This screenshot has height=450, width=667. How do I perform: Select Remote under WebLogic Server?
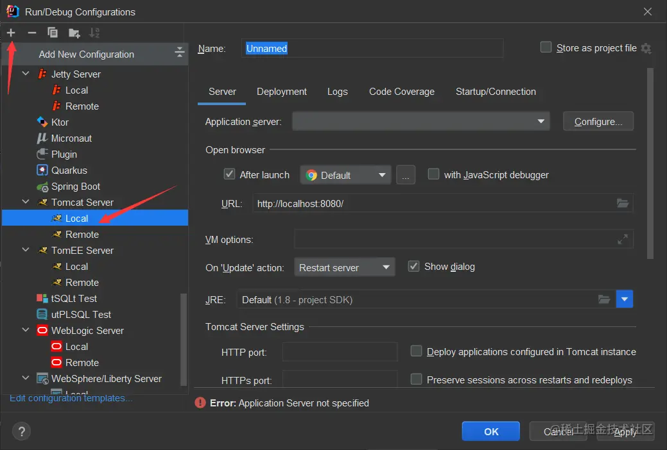tap(82, 363)
